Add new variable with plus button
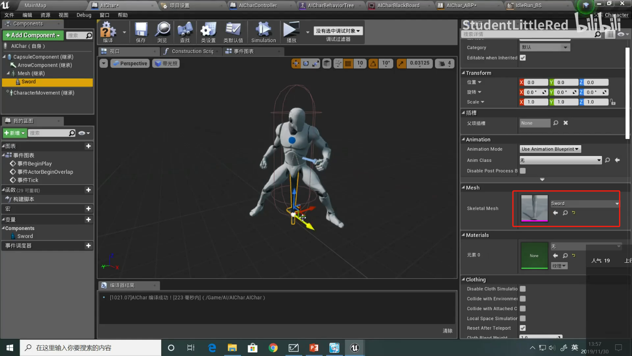Screen dimensions: 632x356 coord(88,220)
